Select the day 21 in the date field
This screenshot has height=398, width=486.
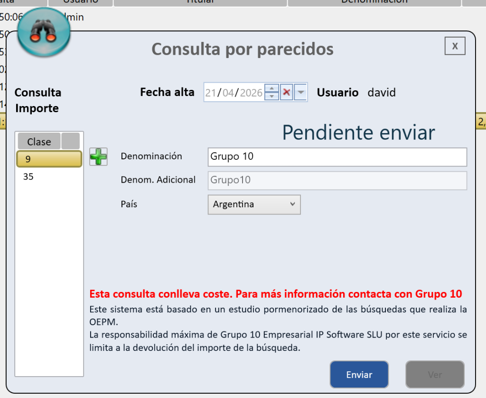tap(211, 93)
